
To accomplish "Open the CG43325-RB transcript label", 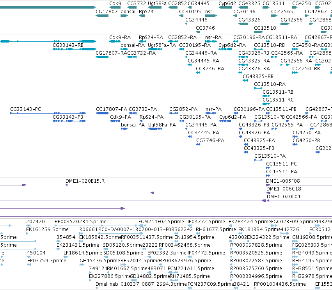I will (x=258, y=76).
